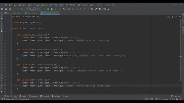Click the green Run button
The image size is (184, 103).
click(44, 9)
